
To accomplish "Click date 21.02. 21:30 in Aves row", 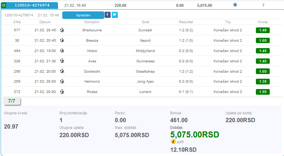I will [45, 61].
